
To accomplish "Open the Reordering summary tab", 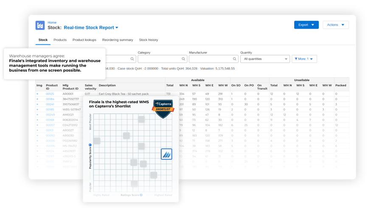I will coord(118,40).
